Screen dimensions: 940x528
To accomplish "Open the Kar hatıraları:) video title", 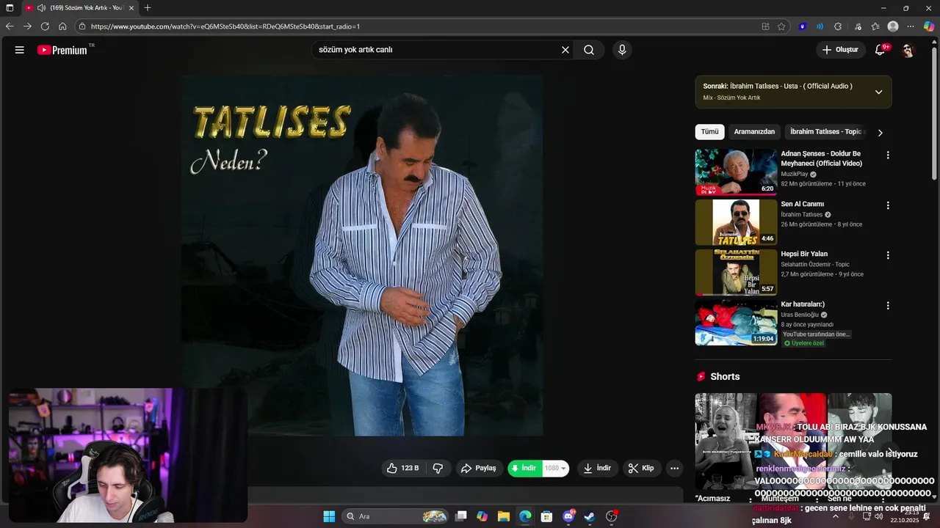I will tap(803, 304).
